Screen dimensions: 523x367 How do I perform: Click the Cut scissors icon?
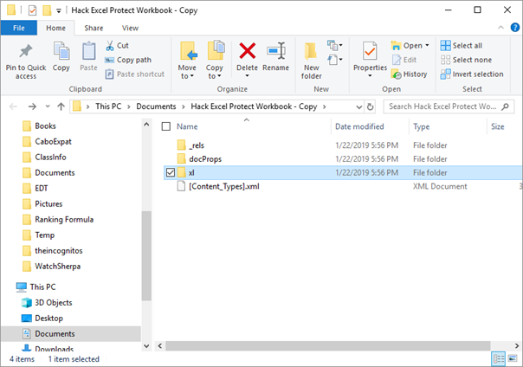109,46
